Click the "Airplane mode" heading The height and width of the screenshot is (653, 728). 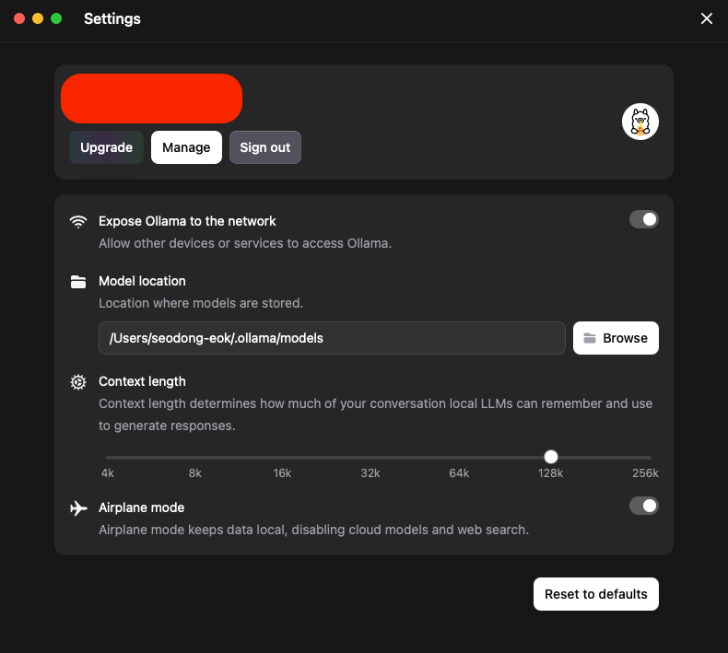142,507
